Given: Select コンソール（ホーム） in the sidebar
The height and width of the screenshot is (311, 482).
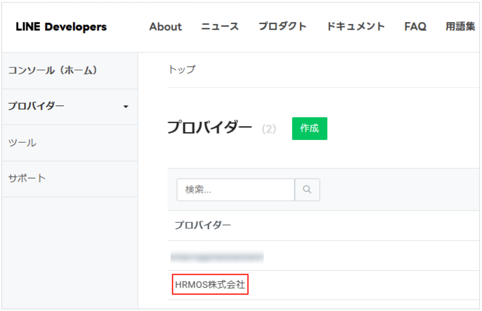Looking at the screenshot, I should tap(52, 70).
